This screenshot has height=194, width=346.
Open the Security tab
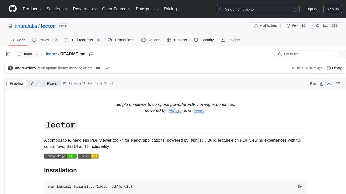tap(204, 40)
